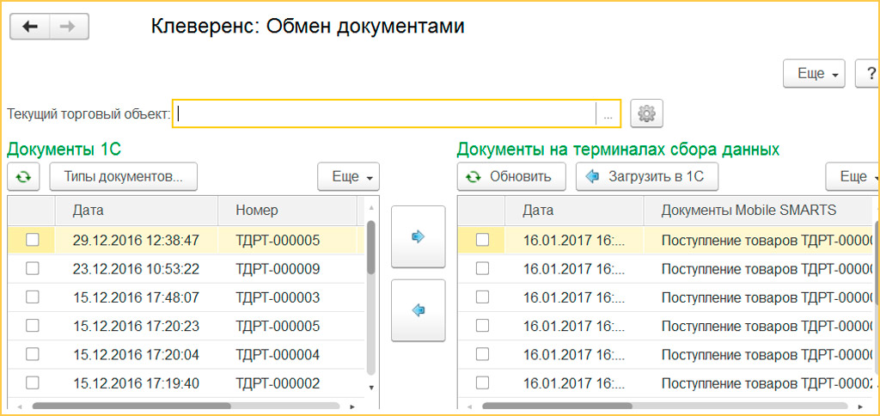Open help with the question mark button
This screenshot has height=416, width=880.
[x=868, y=74]
